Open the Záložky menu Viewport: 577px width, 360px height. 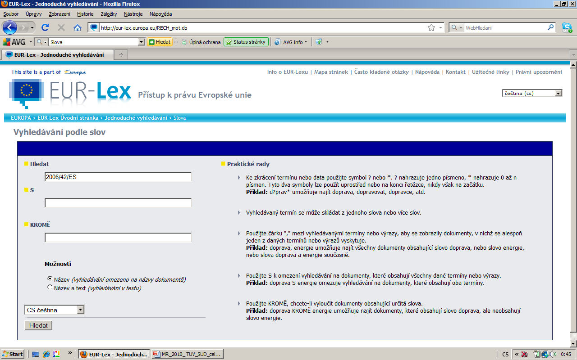coord(109,14)
